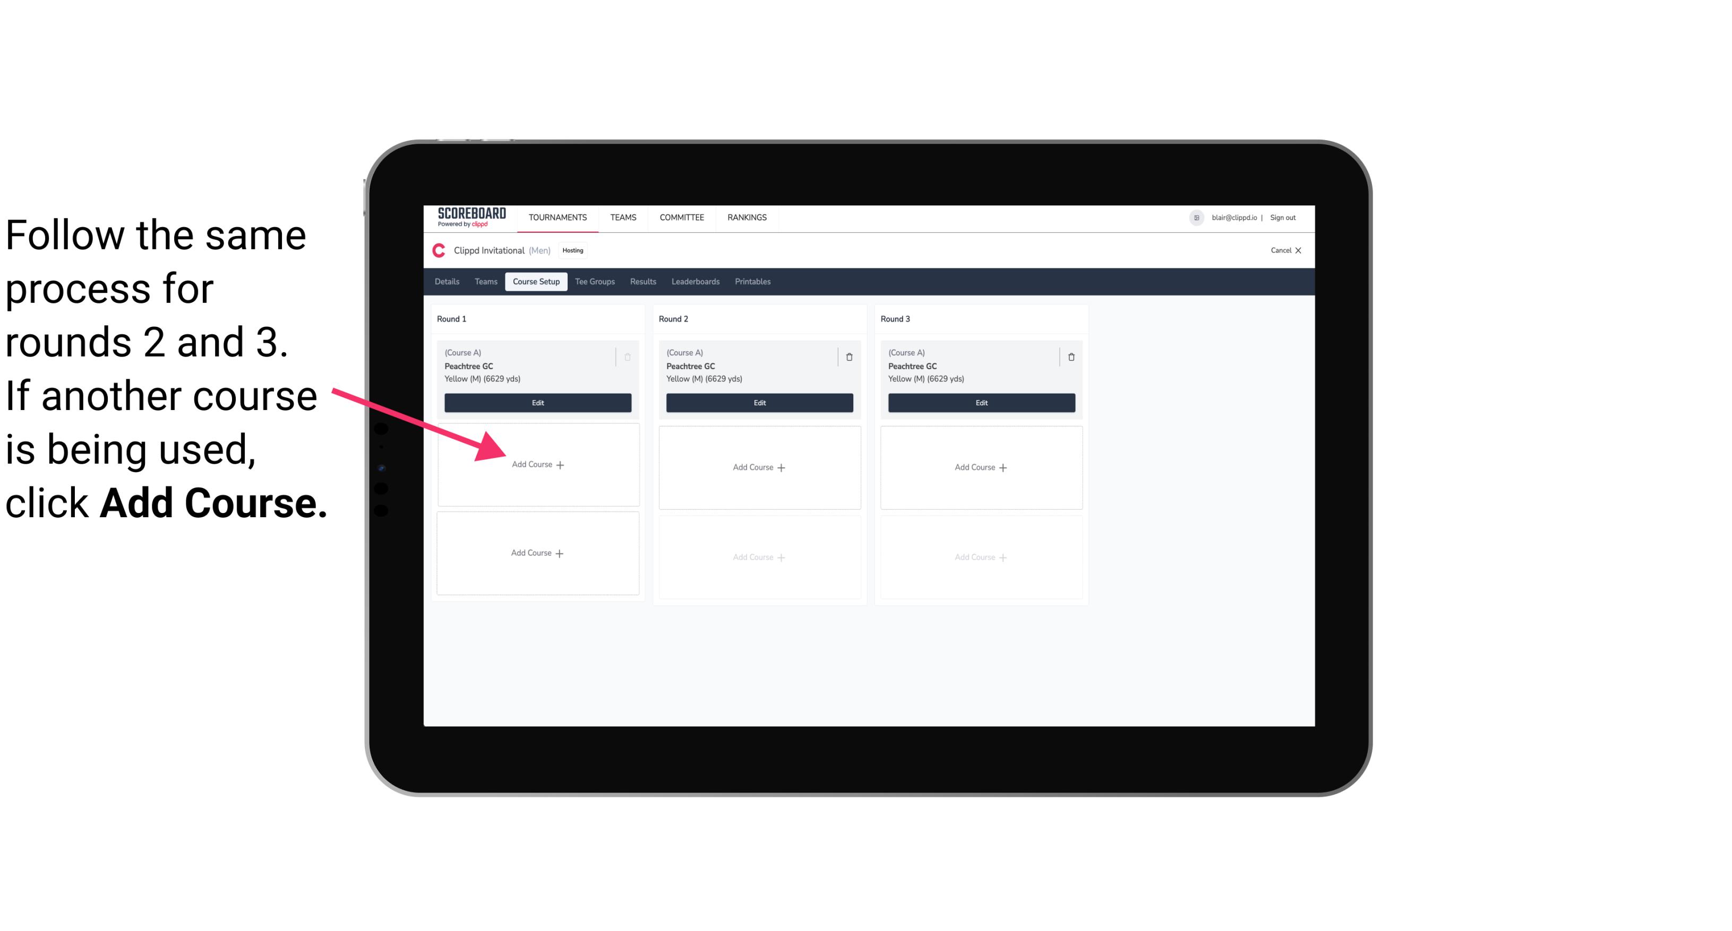The width and height of the screenshot is (1732, 931).
Task: Click the second Add Course in Round 1
Action: [537, 553]
